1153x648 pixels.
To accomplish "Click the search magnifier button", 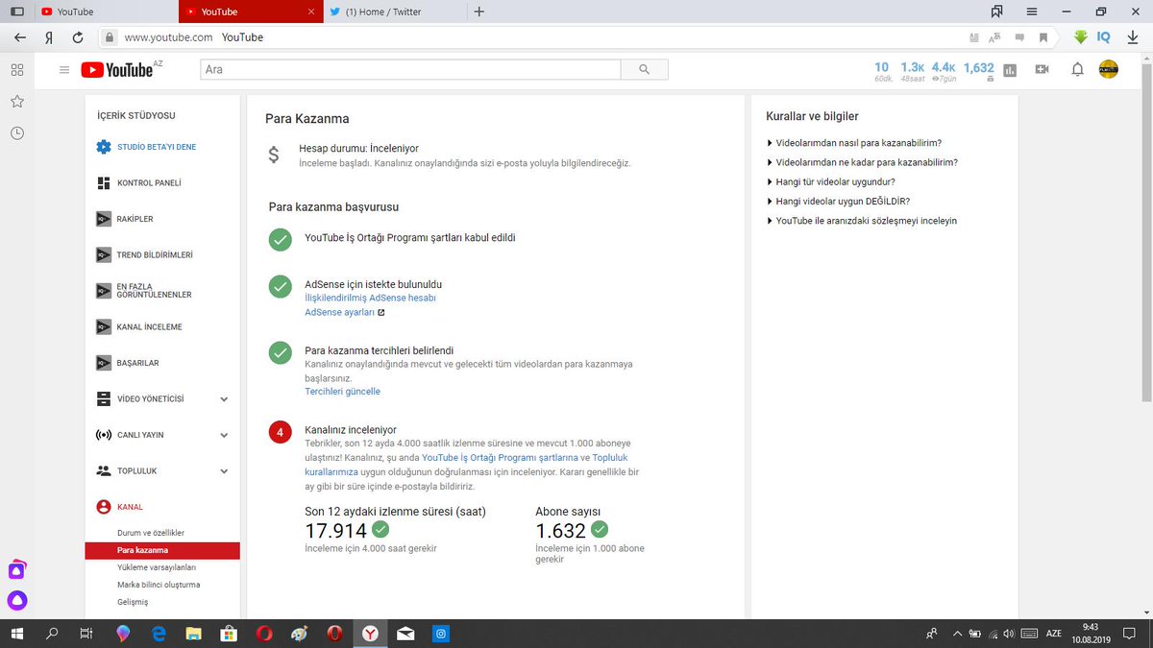I will tap(644, 70).
